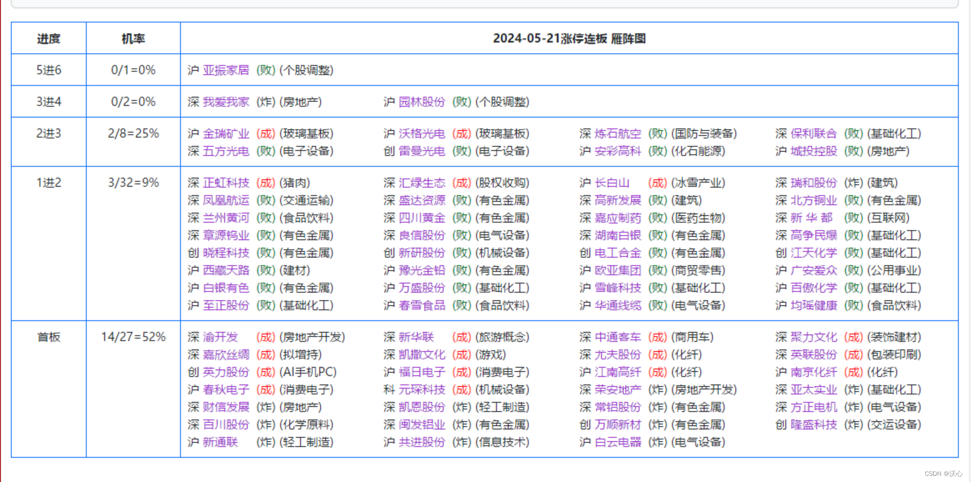Viewport: 971px width, 482px height.
Task: Click the 湖南白银 stock link
Action: pos(618,236)
